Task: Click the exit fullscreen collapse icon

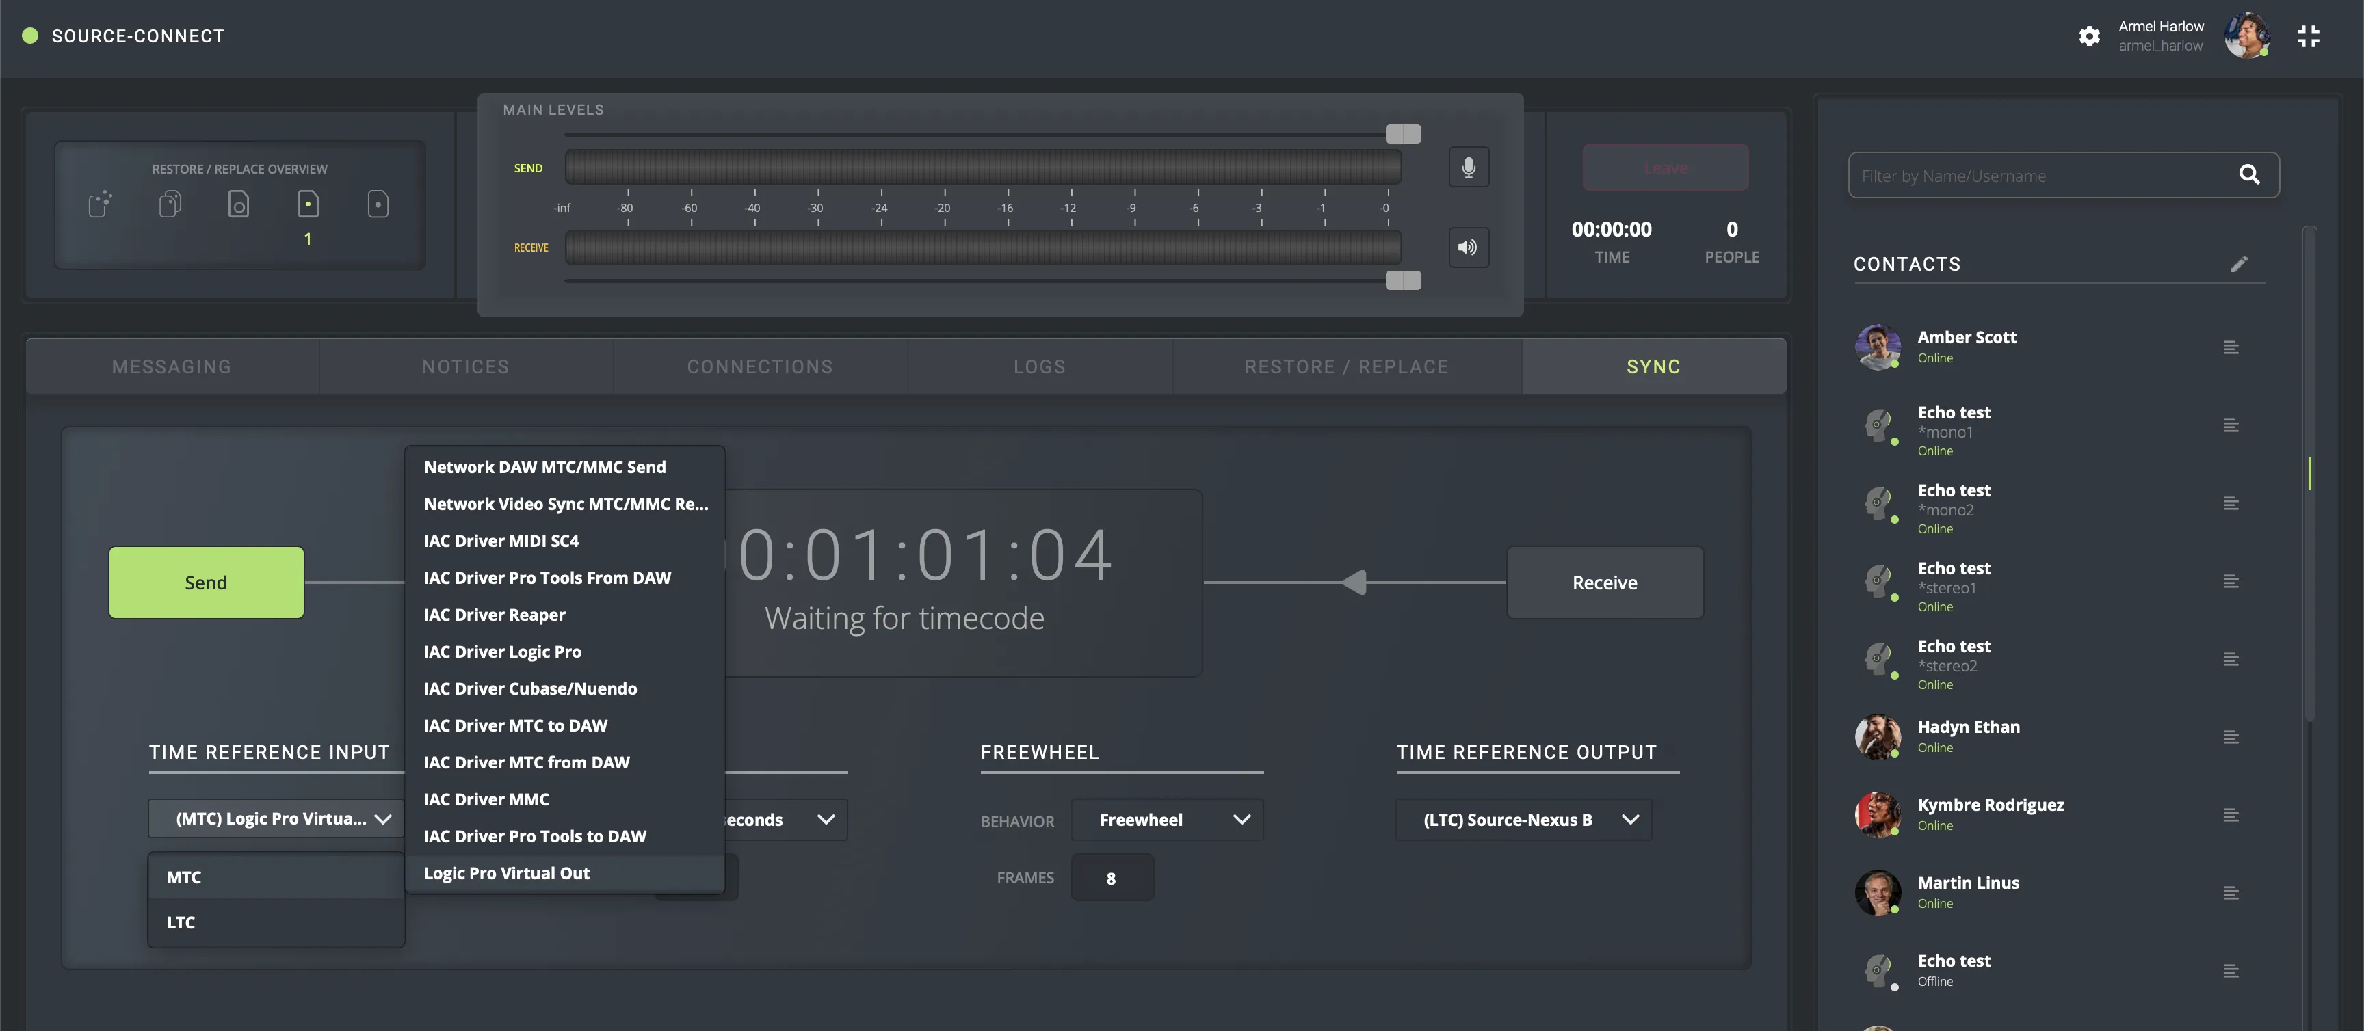Action: (2308, 36)
